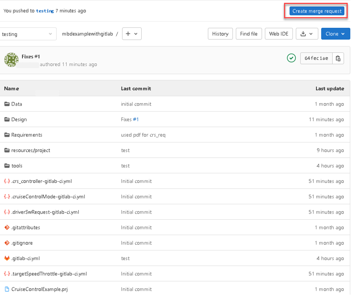This screenshot has height=297, width=352.
Task: View the passed pipeline status icon
Action: pos(291,59)
